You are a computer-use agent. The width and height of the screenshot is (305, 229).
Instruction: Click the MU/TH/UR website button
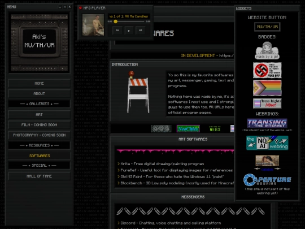tap(267, 27)
